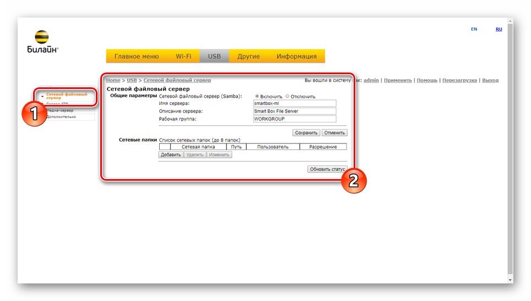Click the Home breadcrumb link
531x301 pixels.
[x=113, y=80]
